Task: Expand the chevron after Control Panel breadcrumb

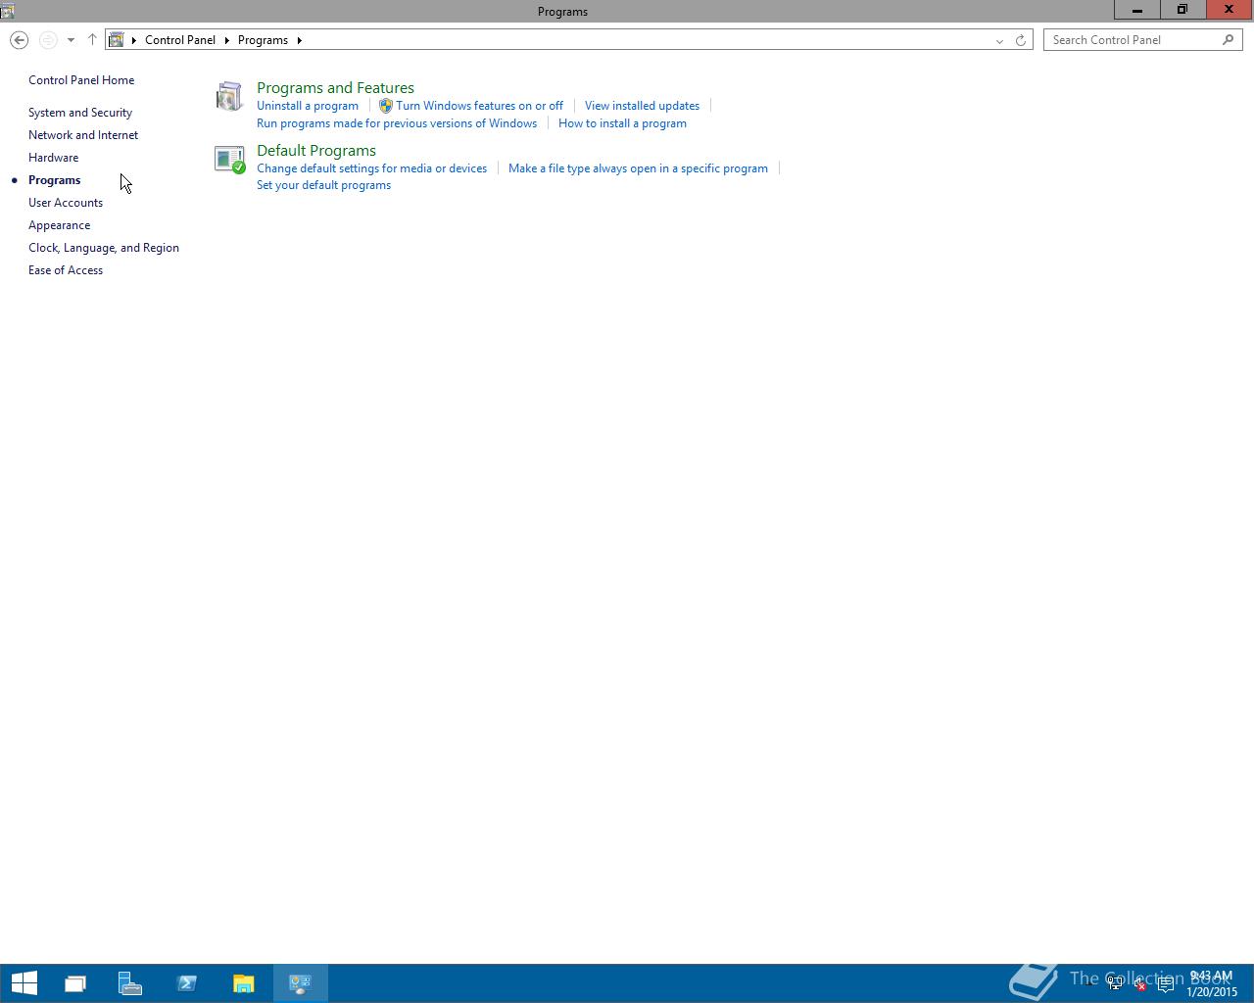Action: [x=226, y=40]
